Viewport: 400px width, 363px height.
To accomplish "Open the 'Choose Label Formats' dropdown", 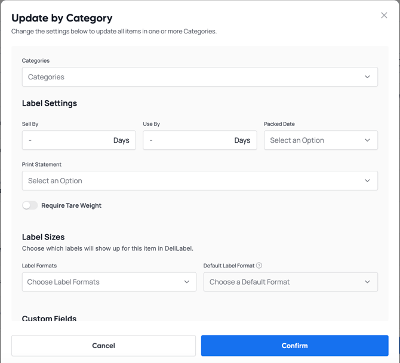I will (x=101, y=282).
